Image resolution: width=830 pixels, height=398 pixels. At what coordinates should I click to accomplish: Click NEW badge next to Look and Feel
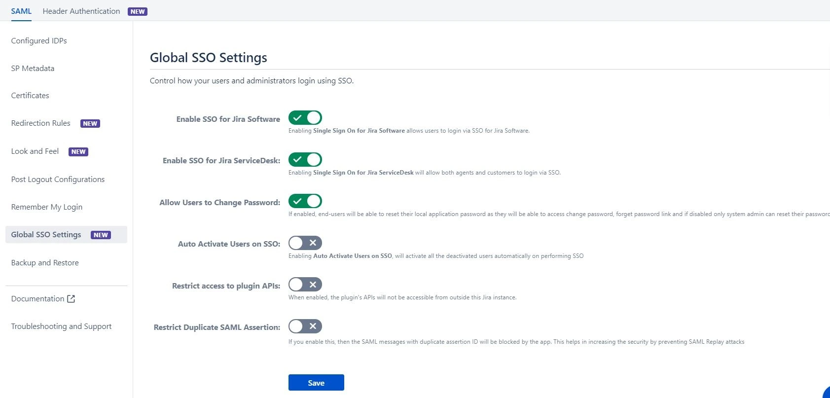click(78, 152)
